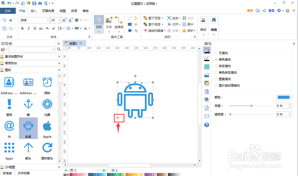The height and width of the screenshot is (176, 298).
Task: Add a new page with plus button
Action: coord(104,170)
